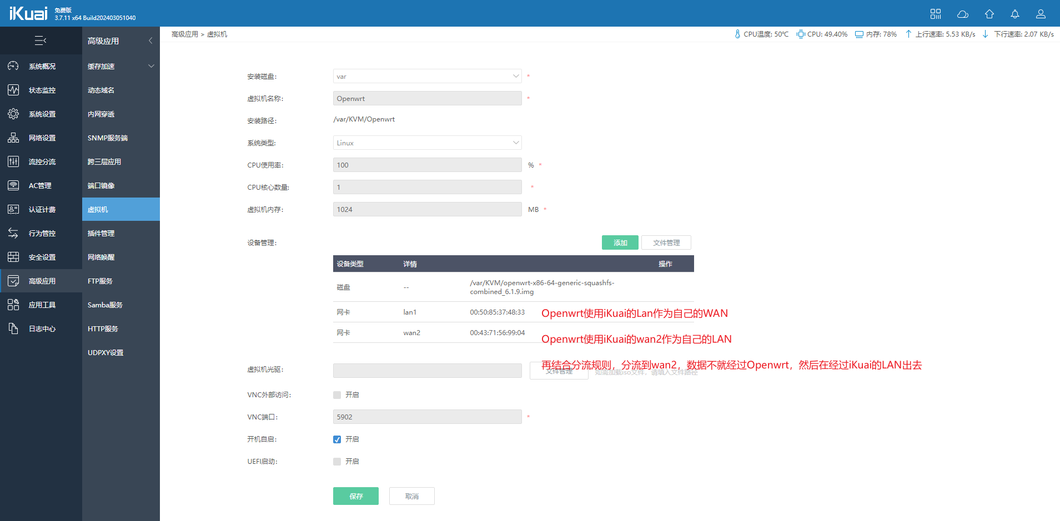Image resolution: width=1060 pixels, height=521 pixels.
Task: Open the 日志中心 document icon
Action: click(x=13, y=328)
